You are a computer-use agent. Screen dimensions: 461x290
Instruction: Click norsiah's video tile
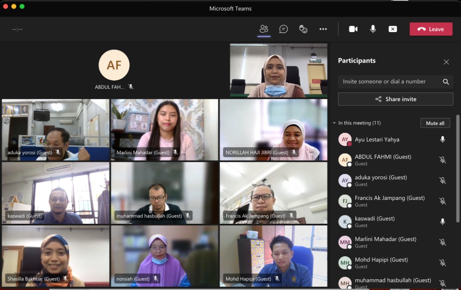pyautogui.click(x=165, y=256)
